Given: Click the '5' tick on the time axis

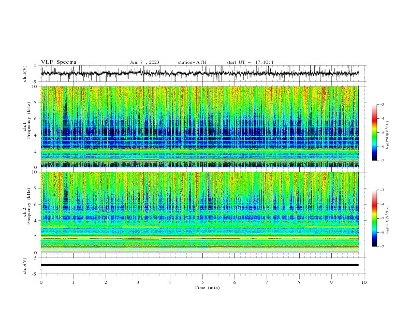Looking at the screenshot, I should point(202,282).
